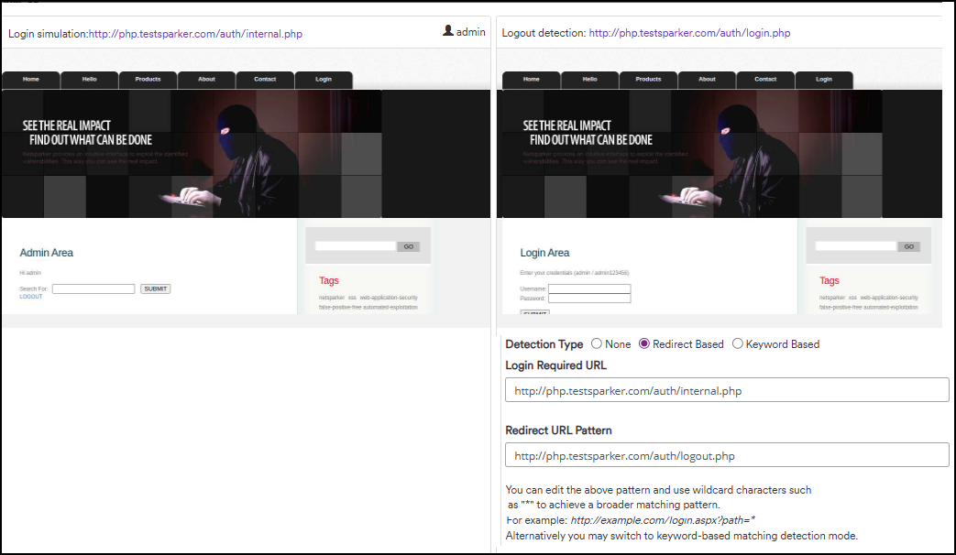
Task: Click GO button in logout detection preview
Action: (909, 246)
